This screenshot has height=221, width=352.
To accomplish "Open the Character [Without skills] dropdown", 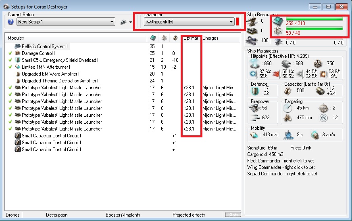I will (x=189, y=22).
